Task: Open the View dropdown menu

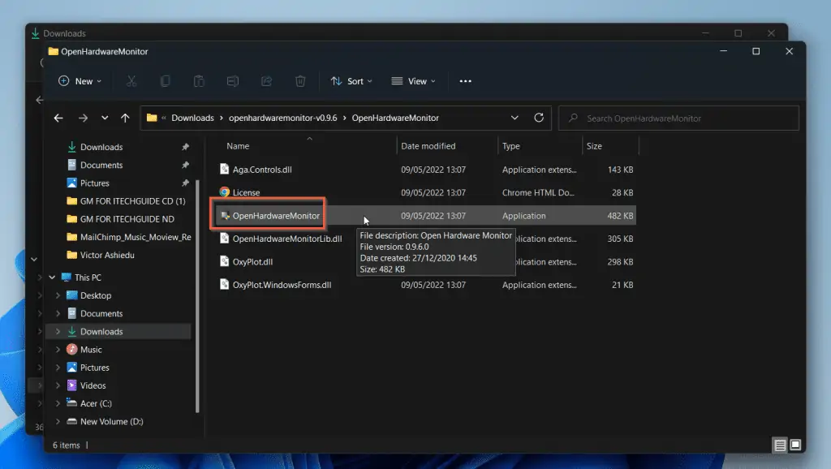Action: (x=413, y=81)
